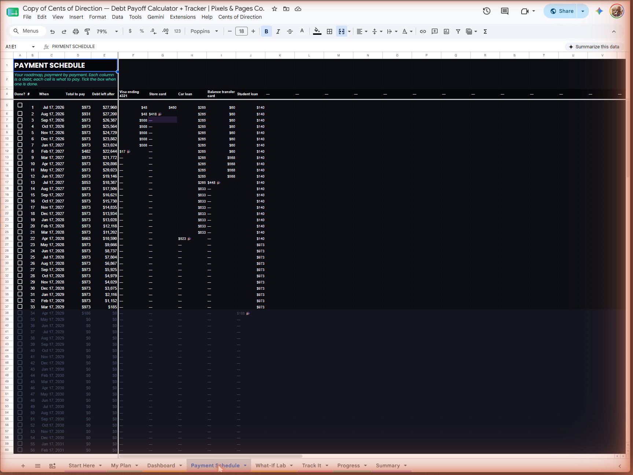The width and height of the screenshot is (633, 475).
Task: Click the Print icon
Action: 76,31
